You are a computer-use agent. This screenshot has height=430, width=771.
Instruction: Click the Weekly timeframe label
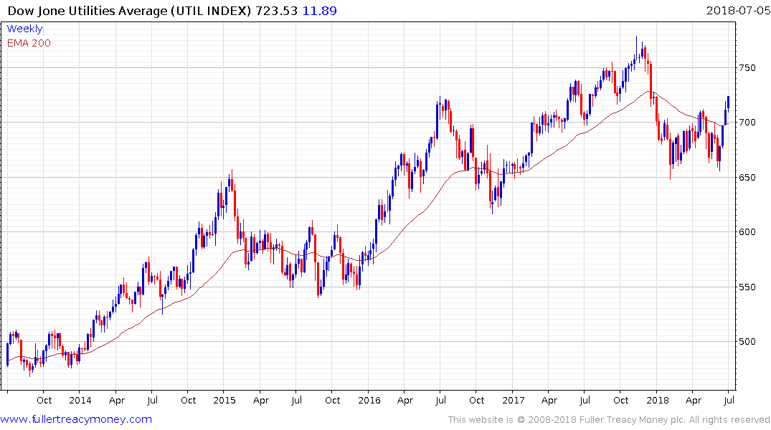click(x=24, y=29)
